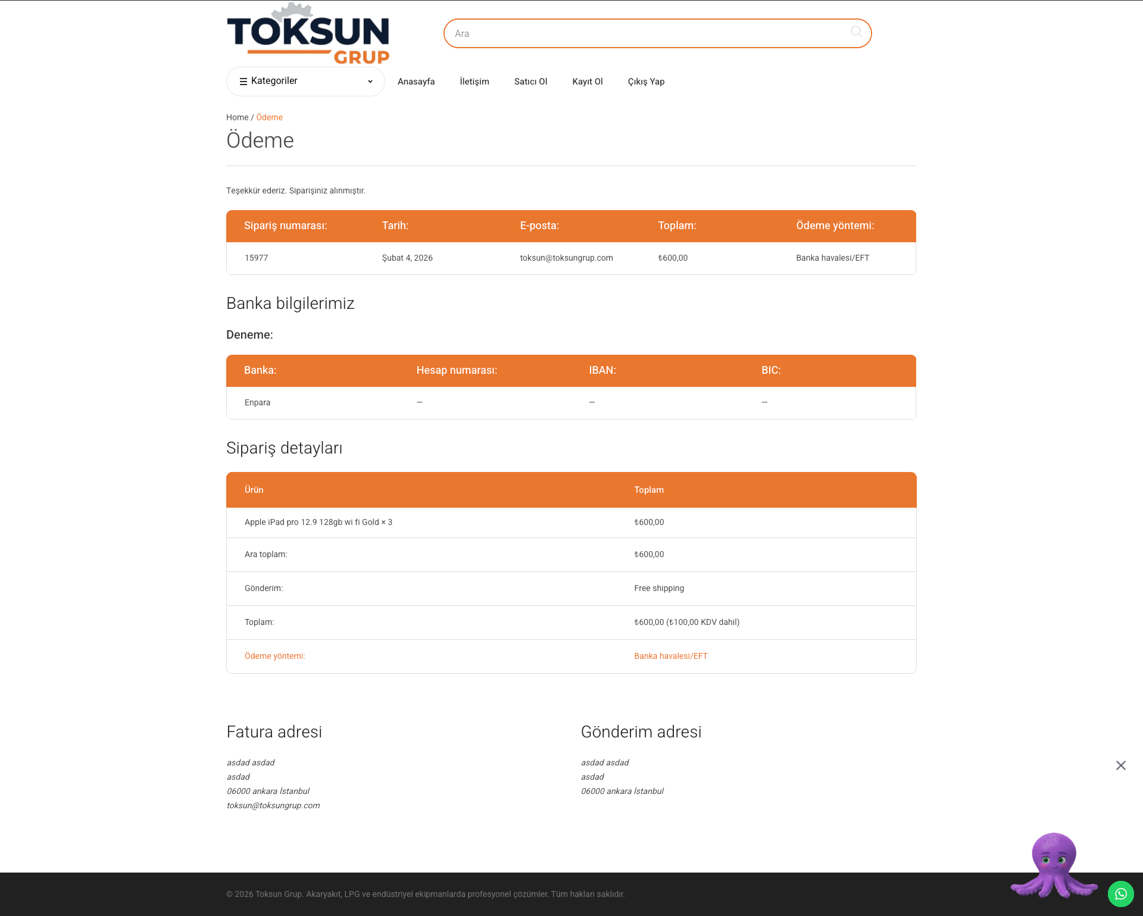
Task: Select the Apple iPad pro product row
Action: [x=318, y=522]
